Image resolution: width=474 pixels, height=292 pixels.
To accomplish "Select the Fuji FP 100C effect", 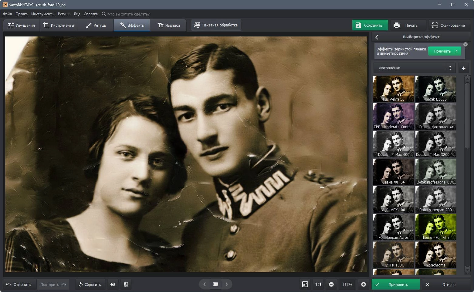I will coord(394,255).
